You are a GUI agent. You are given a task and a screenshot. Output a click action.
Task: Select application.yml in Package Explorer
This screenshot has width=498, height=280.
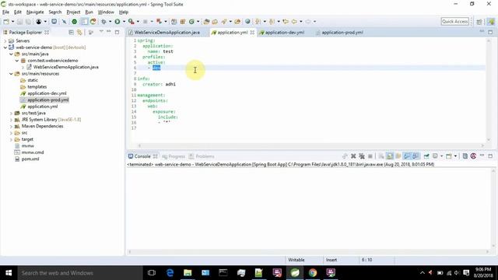coord(43,107)
